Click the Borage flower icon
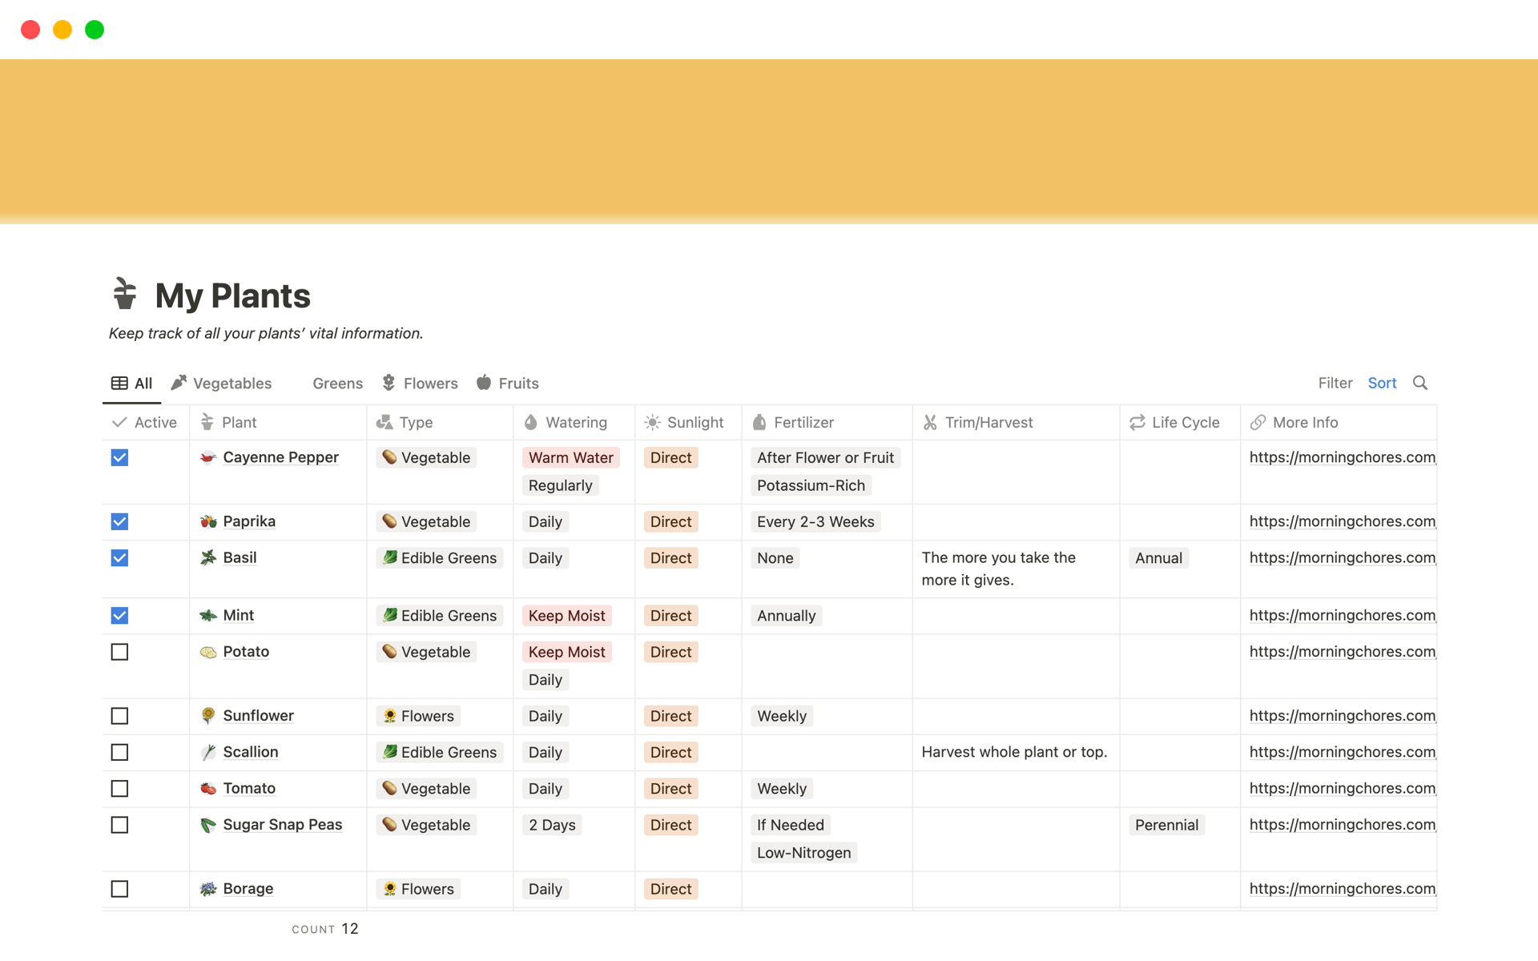 click(x=208, y=889)
